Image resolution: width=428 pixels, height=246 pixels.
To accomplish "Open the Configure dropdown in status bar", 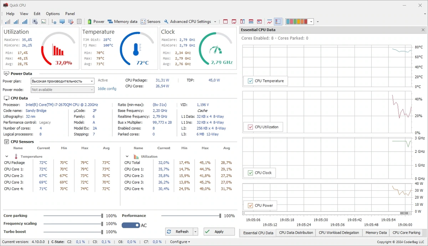I will pyautogui.click(x=180, y=242).
